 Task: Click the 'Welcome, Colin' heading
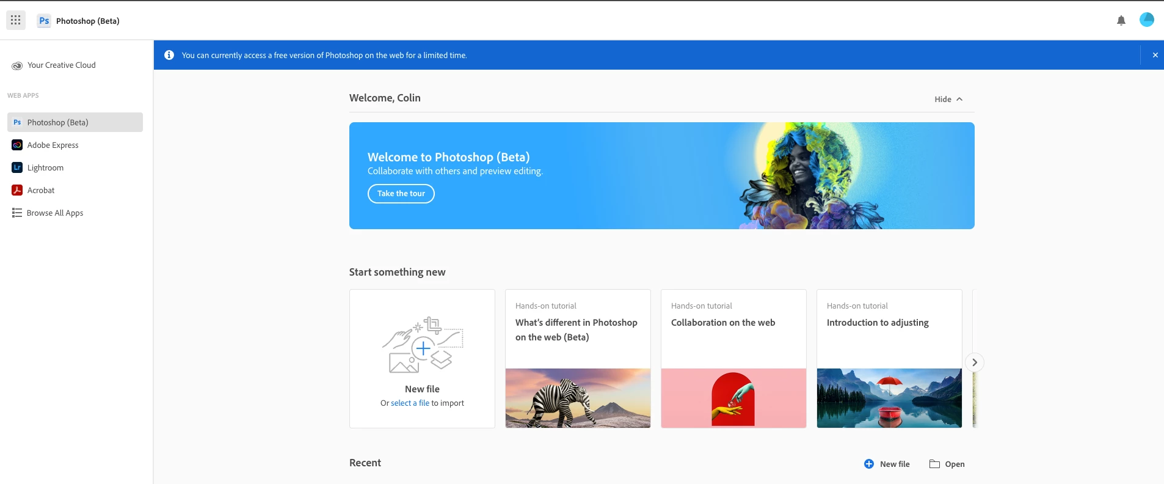point(385,98)
